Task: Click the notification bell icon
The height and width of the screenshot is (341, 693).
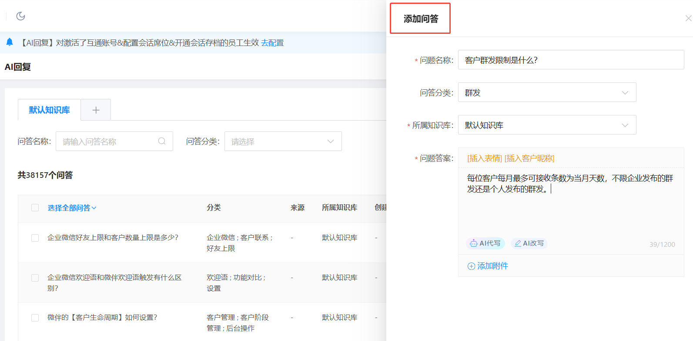Action: pos(10,42)
